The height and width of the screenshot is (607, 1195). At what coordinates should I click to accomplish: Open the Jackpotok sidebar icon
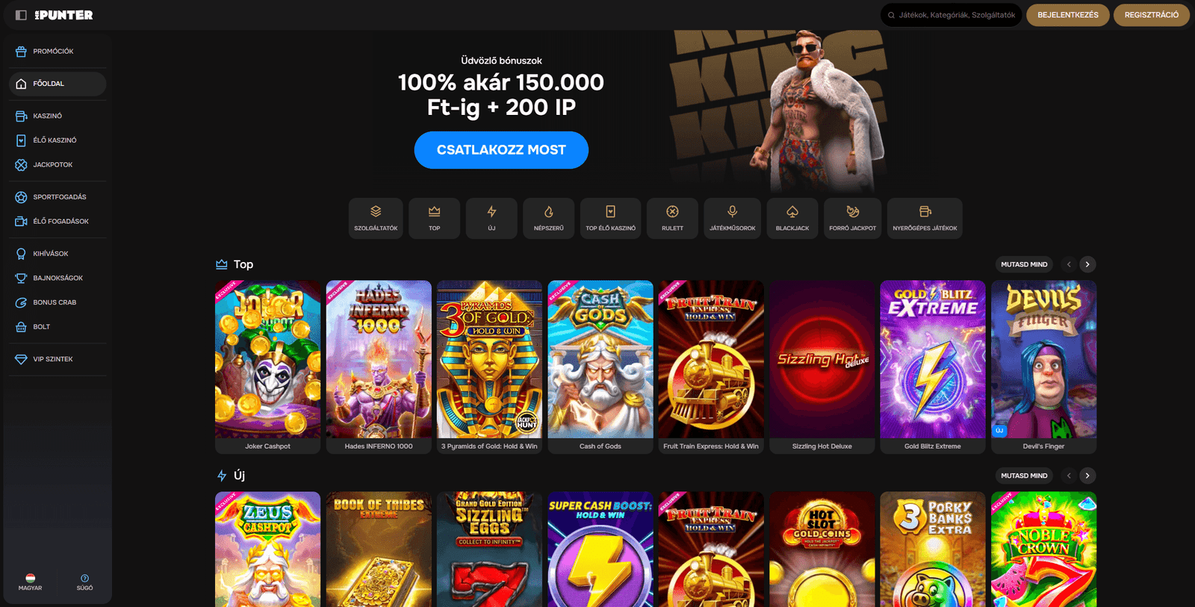click(x=21, y=165)
